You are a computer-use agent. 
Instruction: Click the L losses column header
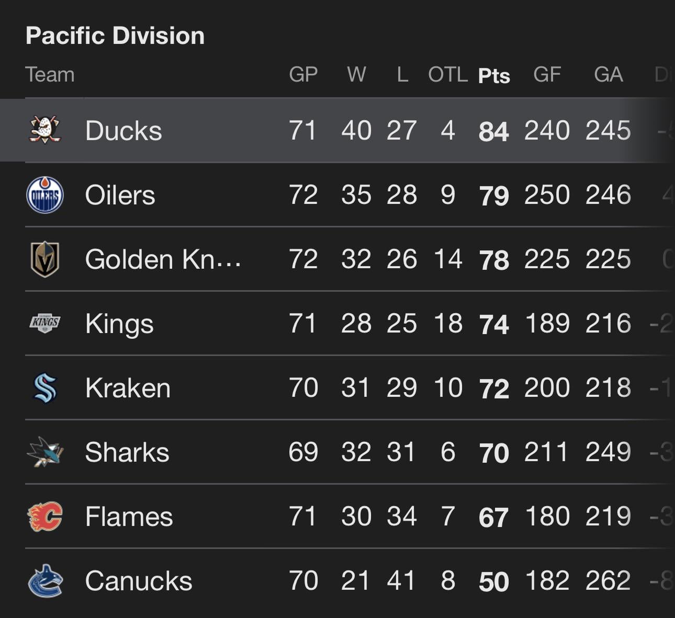click(402, 74)
